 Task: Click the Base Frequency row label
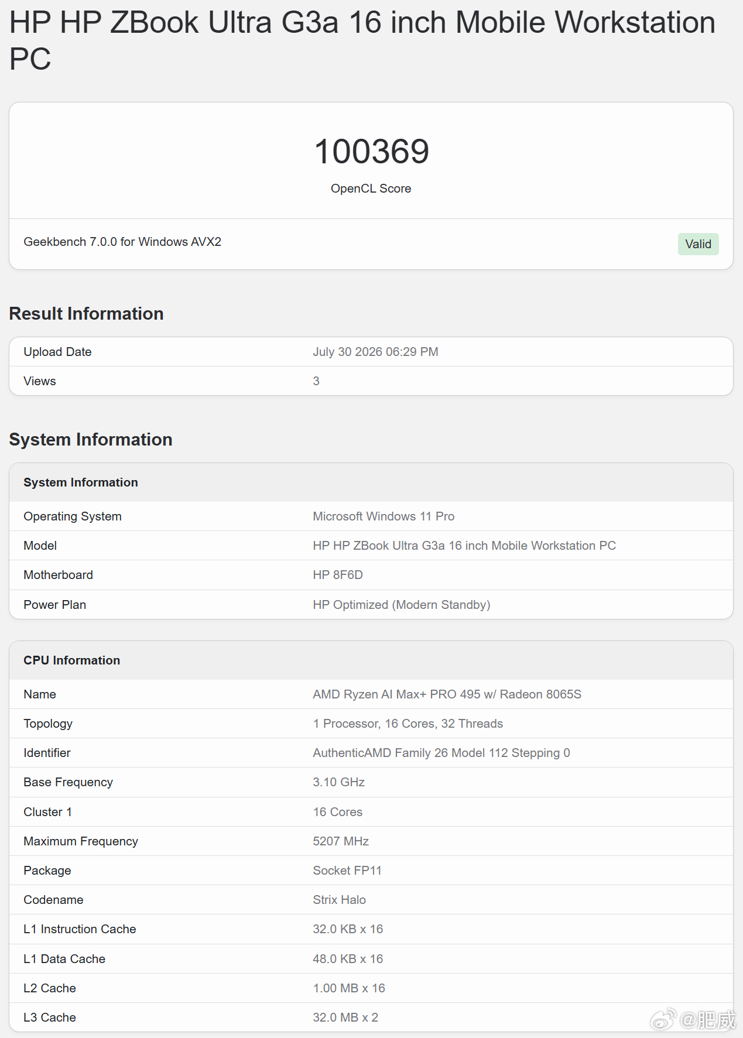click(68, 782)
